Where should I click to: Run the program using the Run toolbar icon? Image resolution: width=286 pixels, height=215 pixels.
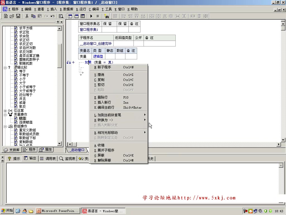[91, 16]
